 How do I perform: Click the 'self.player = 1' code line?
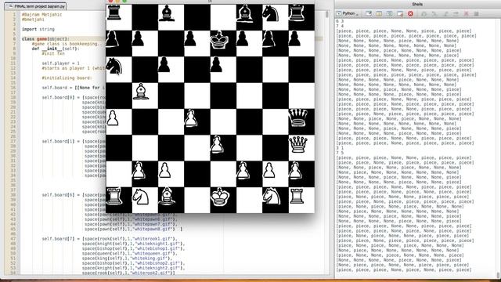pyautogui.click(x=61, y=63)
